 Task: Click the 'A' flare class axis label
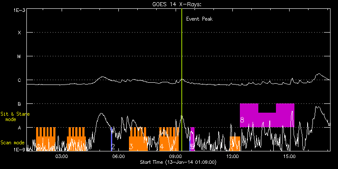[x=19, y=128]
